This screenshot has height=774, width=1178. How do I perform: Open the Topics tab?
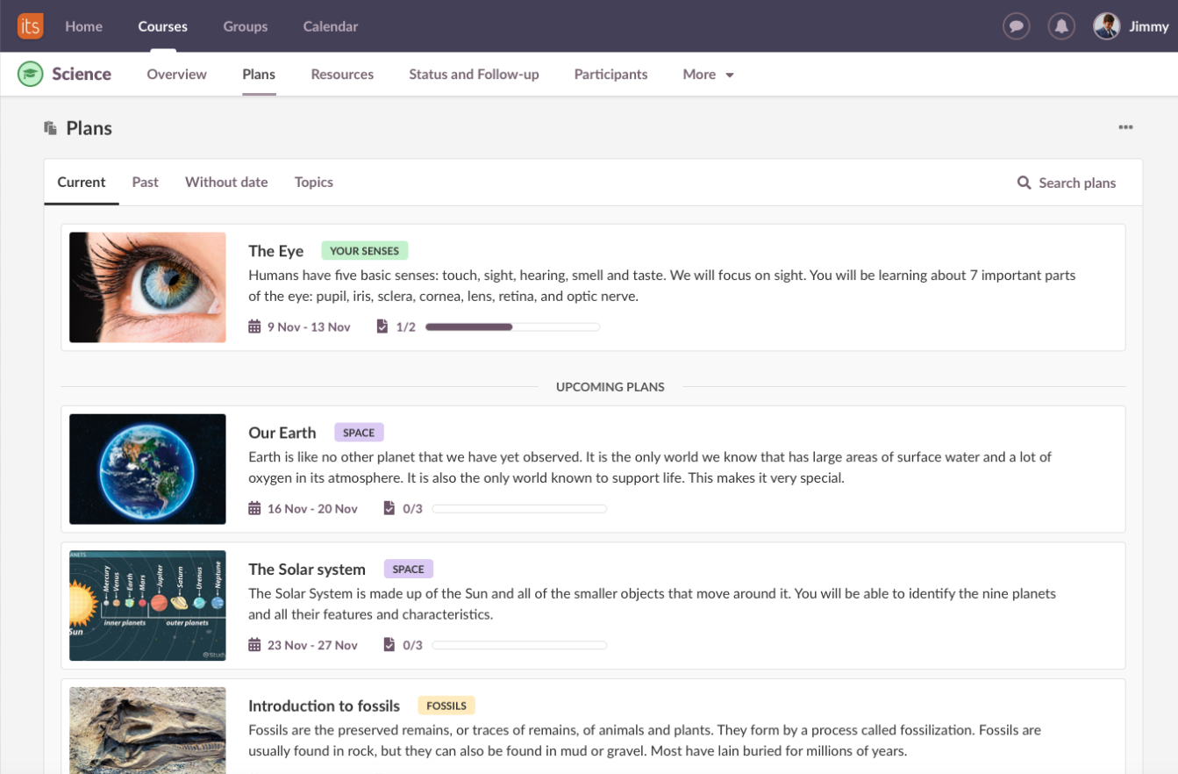[x=313, y=183]
